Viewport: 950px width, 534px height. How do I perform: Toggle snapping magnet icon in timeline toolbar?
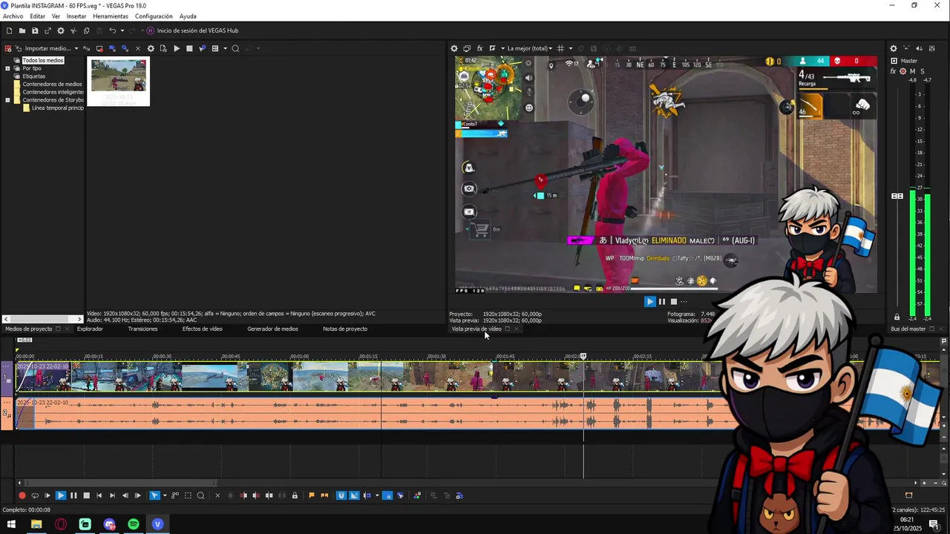click(341, 495)
